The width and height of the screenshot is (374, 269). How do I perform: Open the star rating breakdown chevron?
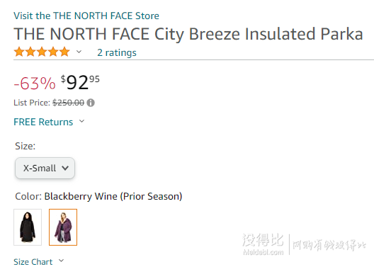(79, 52)
